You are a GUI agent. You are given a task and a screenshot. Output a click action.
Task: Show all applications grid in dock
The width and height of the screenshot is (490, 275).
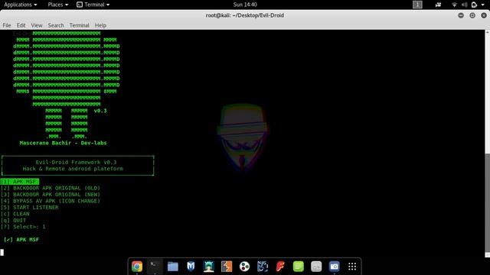click(x=352, y=267)
